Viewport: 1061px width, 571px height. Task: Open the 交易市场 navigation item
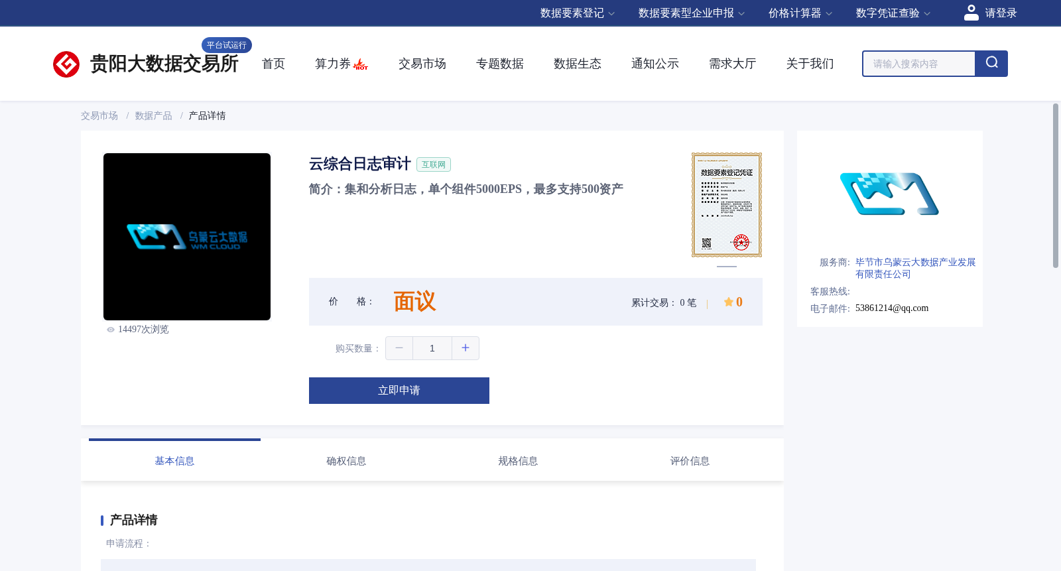(422, 64)
